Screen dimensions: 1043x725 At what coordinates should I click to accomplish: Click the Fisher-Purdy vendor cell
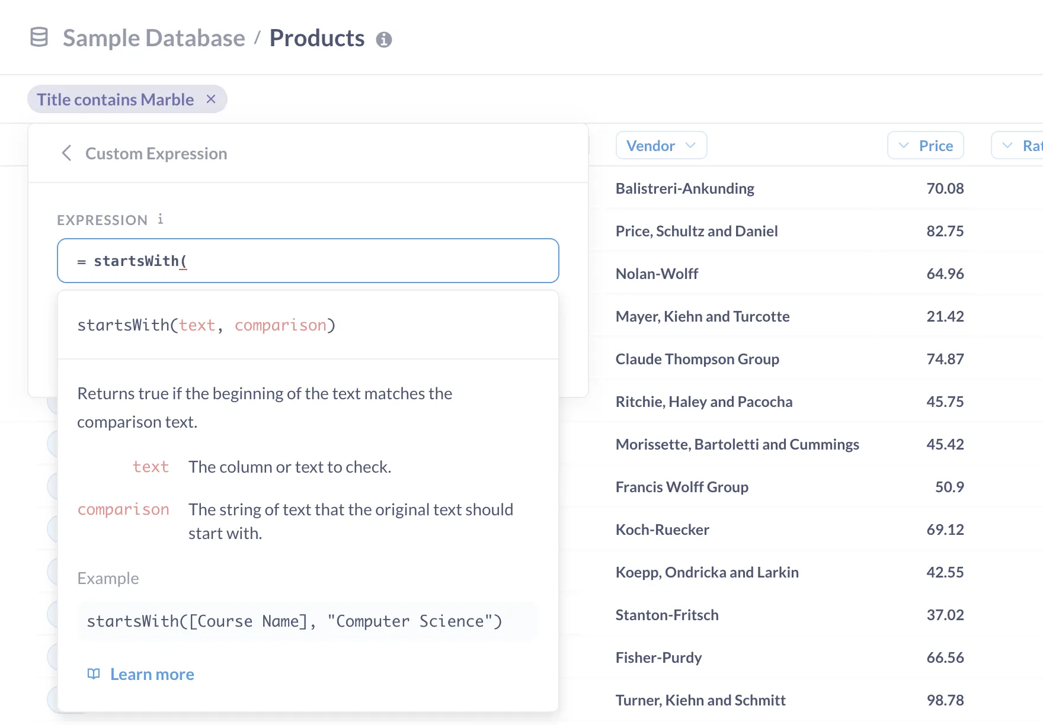pos(658,657)
